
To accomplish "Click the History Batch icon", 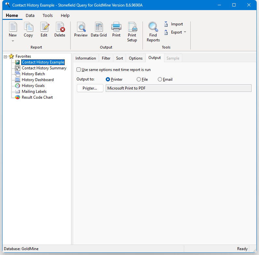I will [x=18, y=74].
